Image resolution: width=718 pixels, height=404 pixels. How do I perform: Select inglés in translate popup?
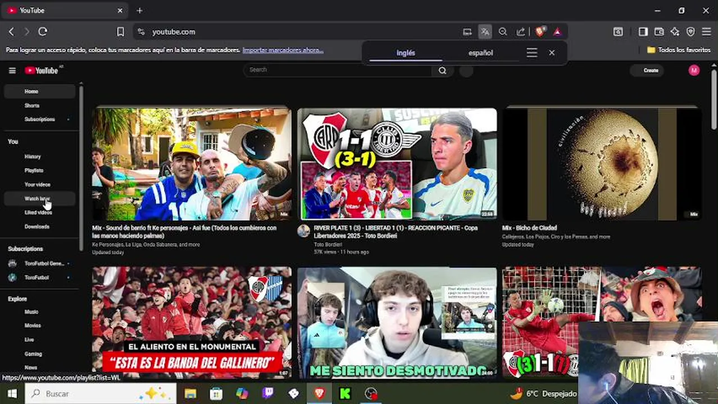click(406, 53)
